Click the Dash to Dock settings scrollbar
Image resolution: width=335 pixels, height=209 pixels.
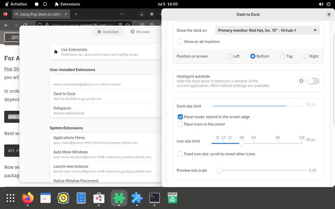pyautogui.click(x=333, y=79)
